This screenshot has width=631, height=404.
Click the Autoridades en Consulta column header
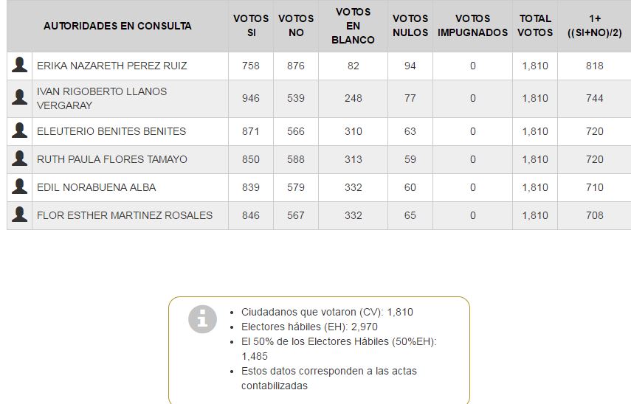click(117, 26)
